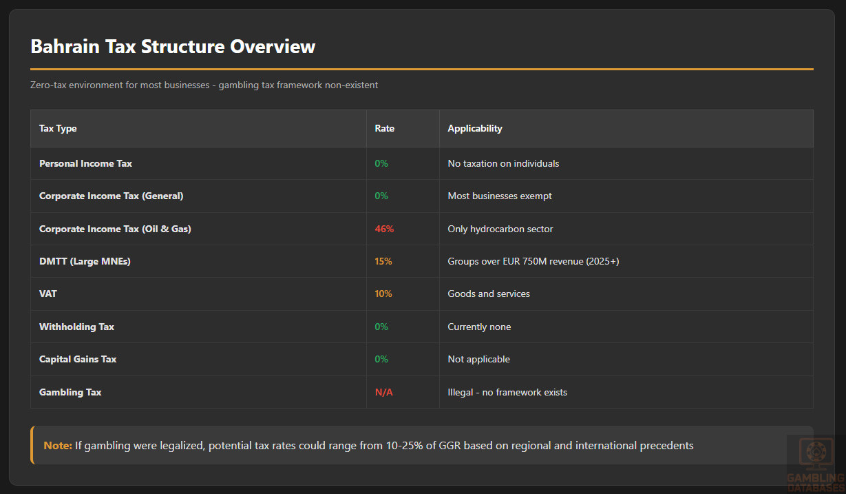Click the Withholding Tax row label
Image resolution: width=846 pixels, height=494 pixels.
click(76, 327)
